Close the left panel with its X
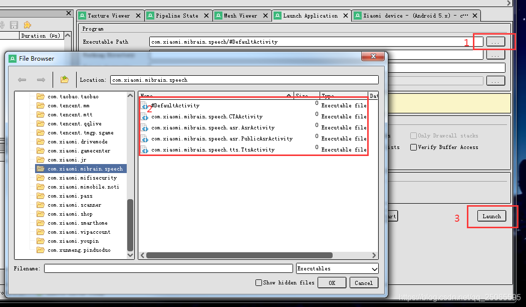The width and height of the screenshot is (526, 307). pos(69,13)
